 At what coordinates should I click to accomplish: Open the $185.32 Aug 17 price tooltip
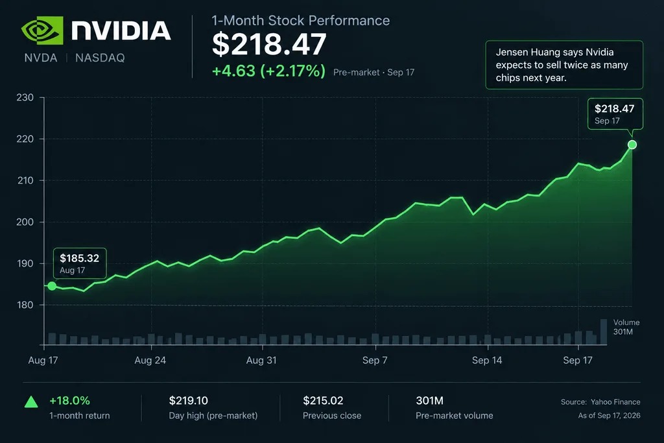80,263
